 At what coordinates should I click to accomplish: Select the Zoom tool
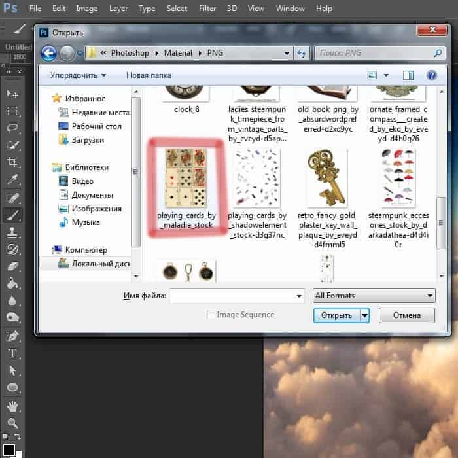coord(12,423)
